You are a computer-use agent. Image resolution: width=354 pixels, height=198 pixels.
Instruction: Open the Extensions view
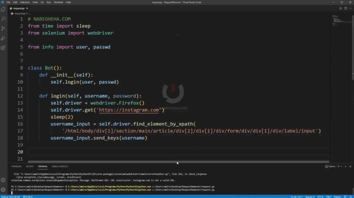pyautogui.click(x=3, y=48)
